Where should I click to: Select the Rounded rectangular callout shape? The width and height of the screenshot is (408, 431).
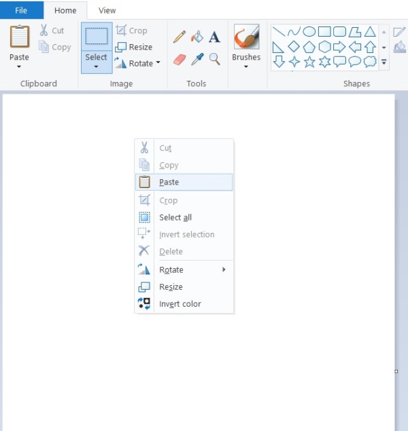[x=340, y=62]
